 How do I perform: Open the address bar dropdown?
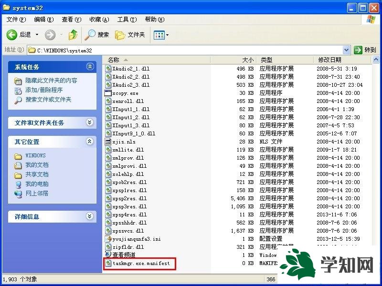coord(347,50)
